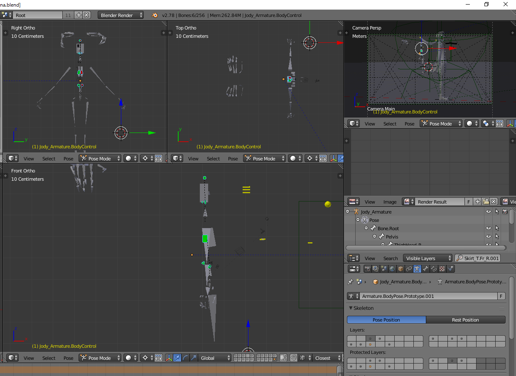Screen dimensions: 516x376
Task: Toggle the 3D manipulator widget in the Front Ortho header
Action: pyautogui.click(x=169, y=358)
